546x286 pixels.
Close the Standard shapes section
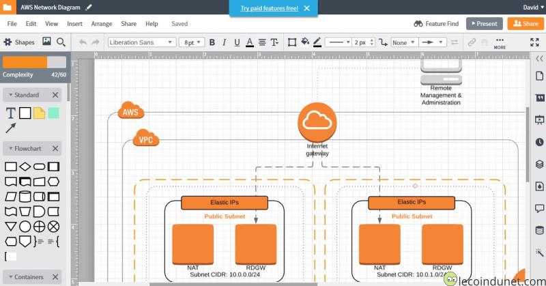(55, 95)
